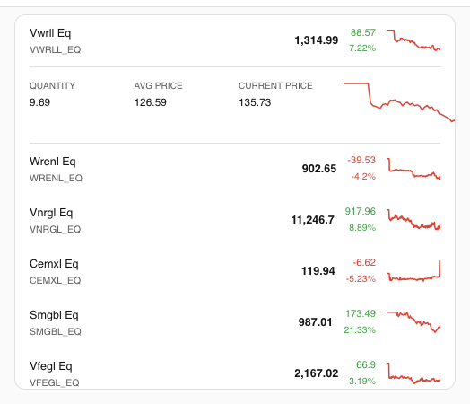Click the 11,246.7 Vnrgl value
Screen dimensions: 470x404
pos(313,220)
